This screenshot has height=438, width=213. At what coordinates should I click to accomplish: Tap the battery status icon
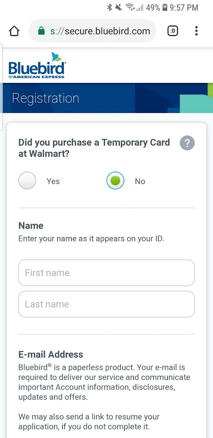click(165, 7)
